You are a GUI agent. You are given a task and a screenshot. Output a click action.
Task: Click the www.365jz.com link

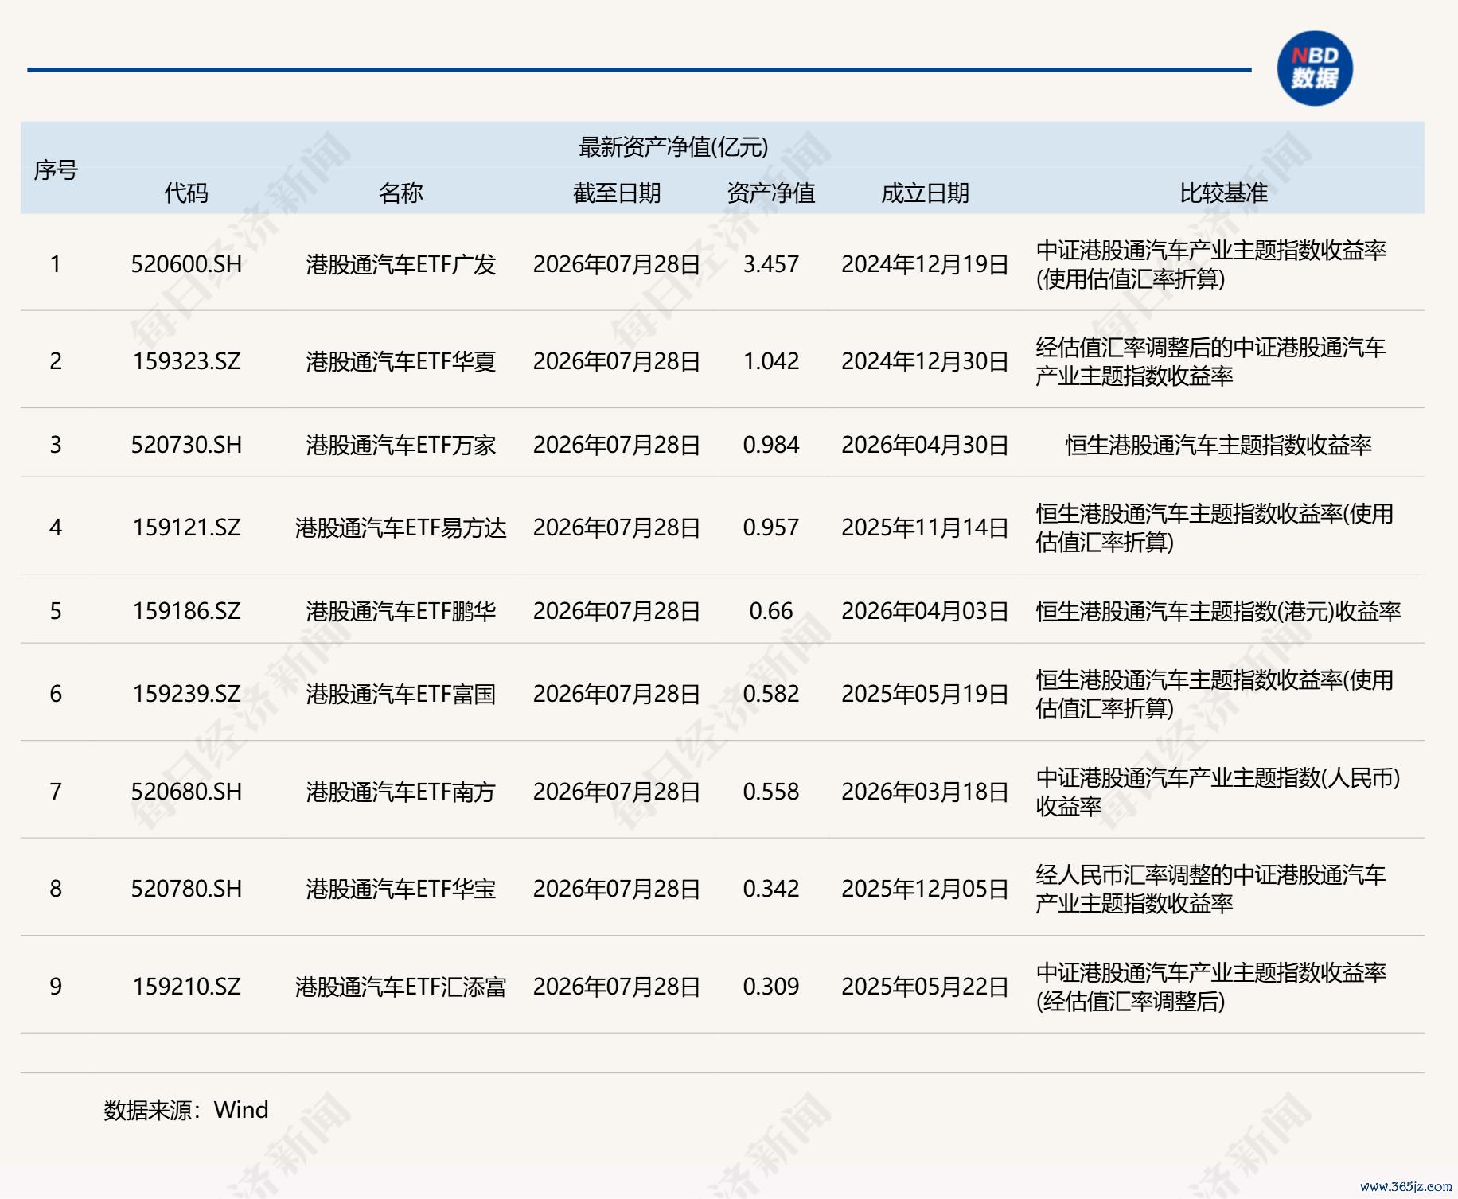[x=1406, y=1186]
